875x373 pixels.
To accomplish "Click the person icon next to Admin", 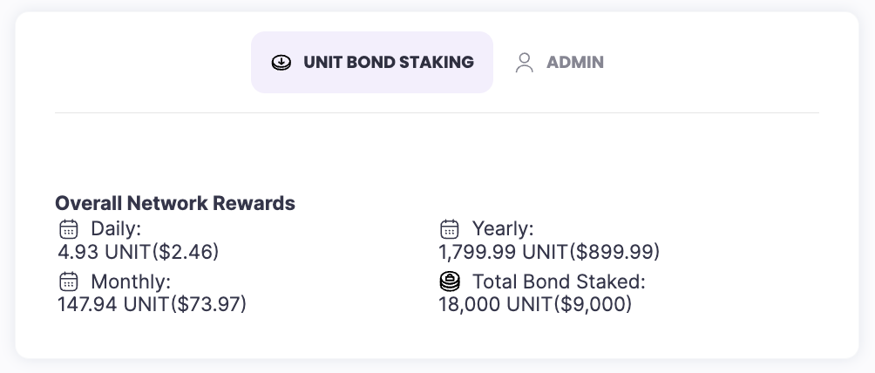I will [x=524, y=63].
